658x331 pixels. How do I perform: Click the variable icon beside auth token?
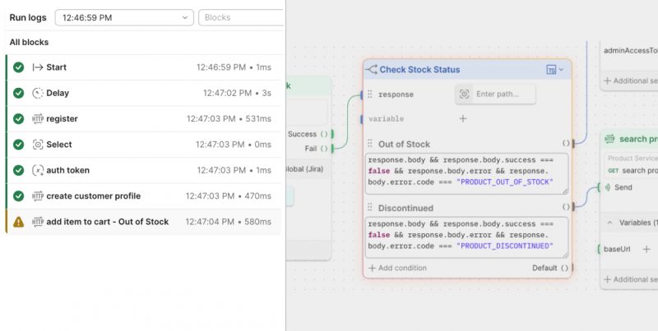[38, 171]
